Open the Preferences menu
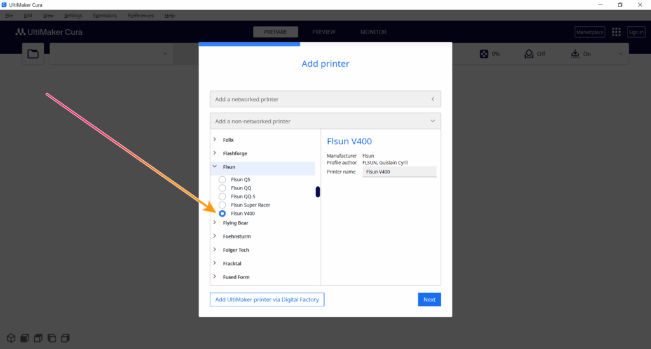 click(140, 15)
